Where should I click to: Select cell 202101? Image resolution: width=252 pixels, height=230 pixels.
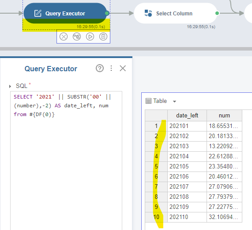click(x=187, y=126)
